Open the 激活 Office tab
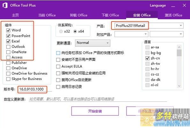 tap(173, 15)
